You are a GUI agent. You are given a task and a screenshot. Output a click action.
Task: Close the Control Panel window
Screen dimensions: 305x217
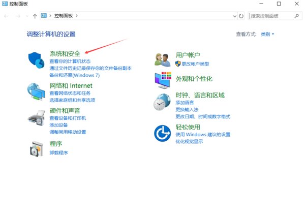click(x=297, y=4)
